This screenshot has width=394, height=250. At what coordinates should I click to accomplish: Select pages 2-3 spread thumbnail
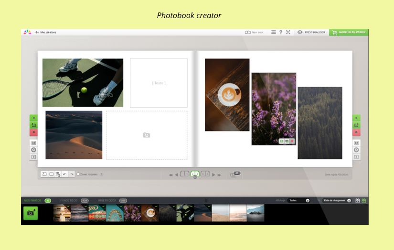195,174
